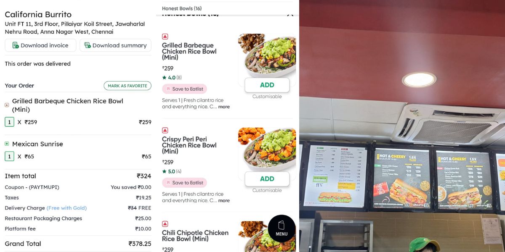505x252 pixels.
Task: Click the Download summary document icon
Action: click(88, 45)
